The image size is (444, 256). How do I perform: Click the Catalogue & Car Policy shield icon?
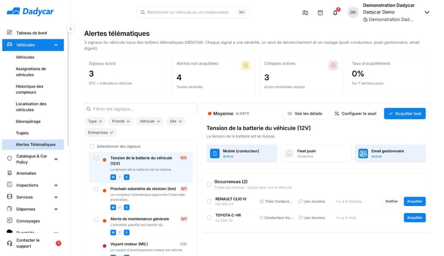(x=10, y=158)
